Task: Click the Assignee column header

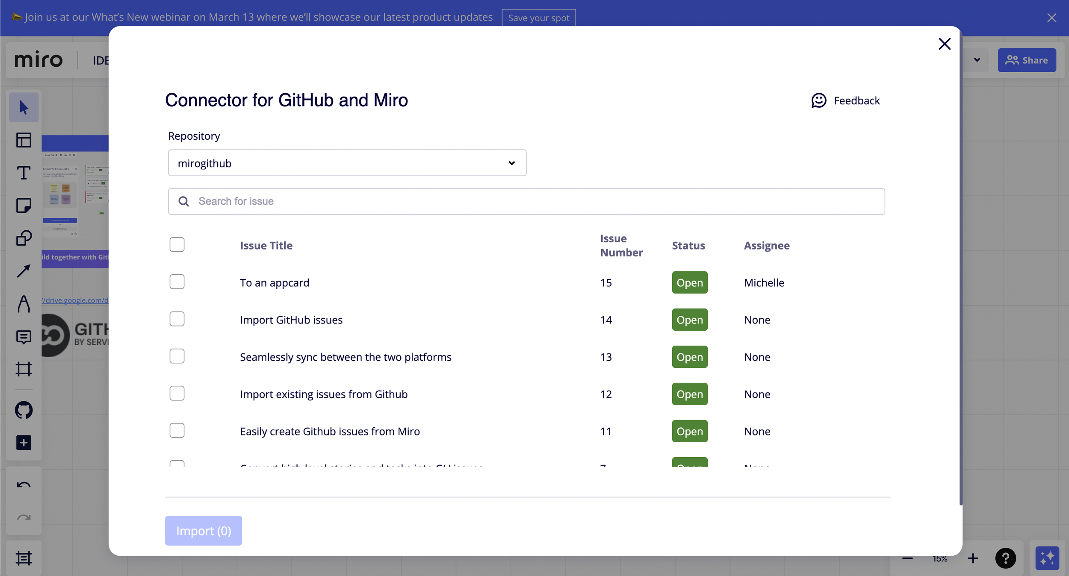Action: (x=767, y=246)
